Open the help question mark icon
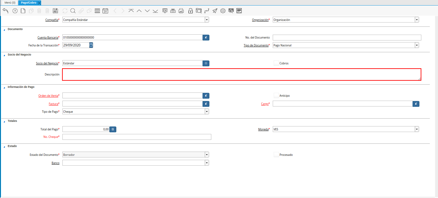This screenshot has height=198, width=438. pyautogui.click(x=15, y=11)
